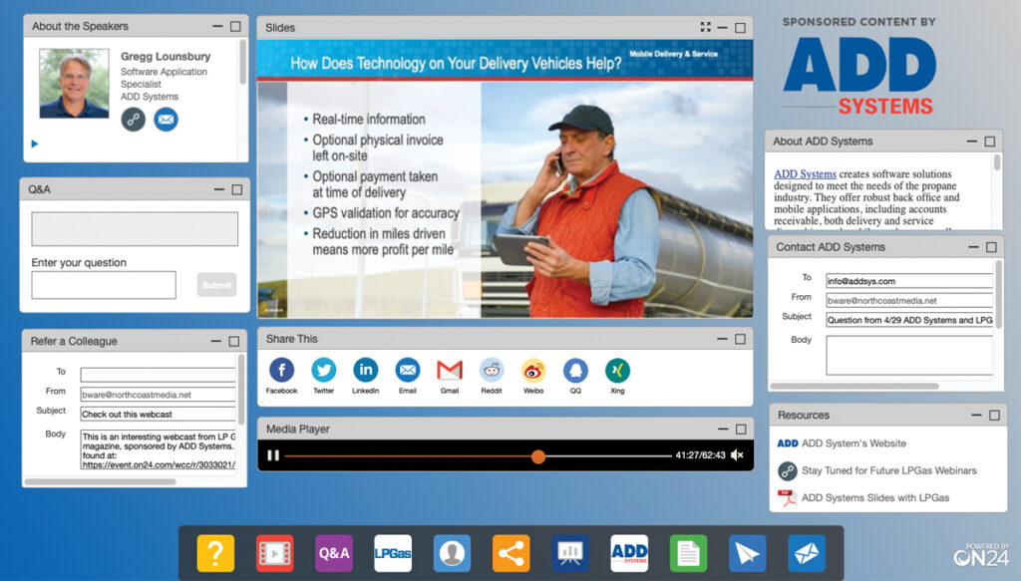Open the Share tool from the dock
Viewport: 1021px width, 581px height.
tap(510, 552)
